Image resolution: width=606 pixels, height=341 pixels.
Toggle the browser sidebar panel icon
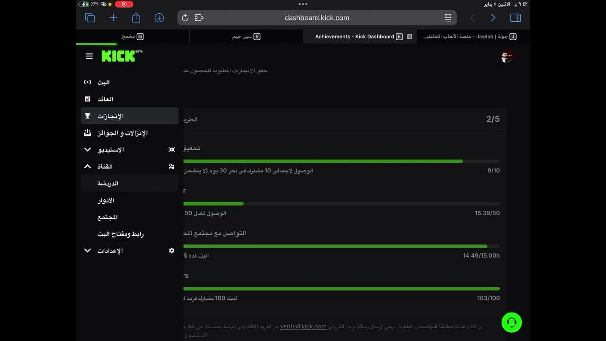(x=516, y=18)
